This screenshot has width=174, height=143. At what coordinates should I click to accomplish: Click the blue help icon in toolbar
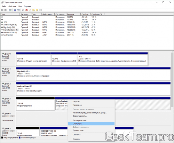15,10
